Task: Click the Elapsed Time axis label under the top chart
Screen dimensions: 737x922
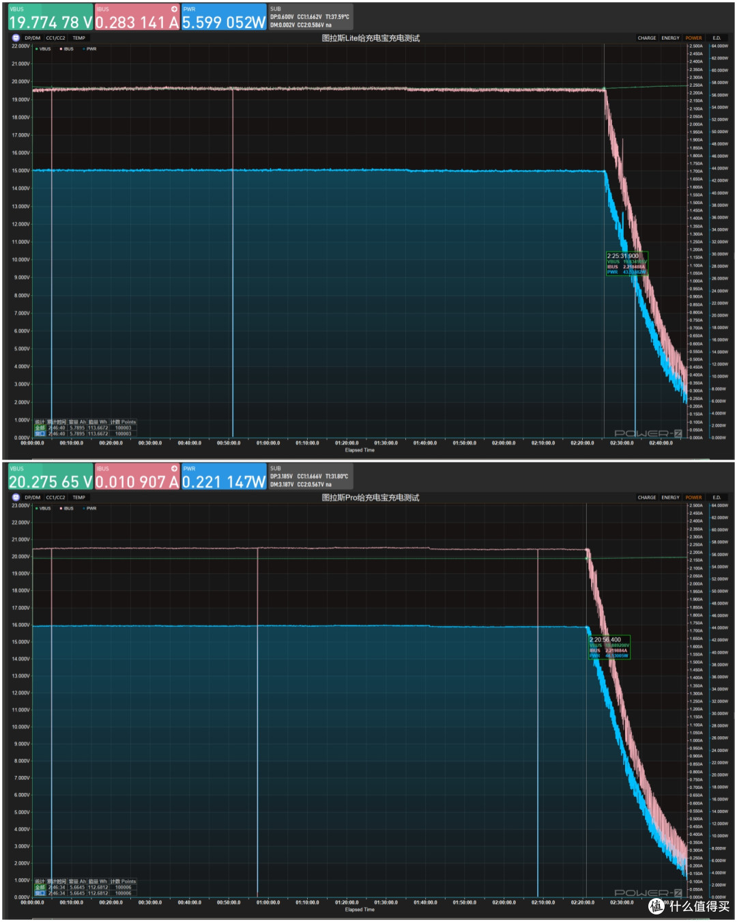Action: pyautogui.click(x=360, y=450)
